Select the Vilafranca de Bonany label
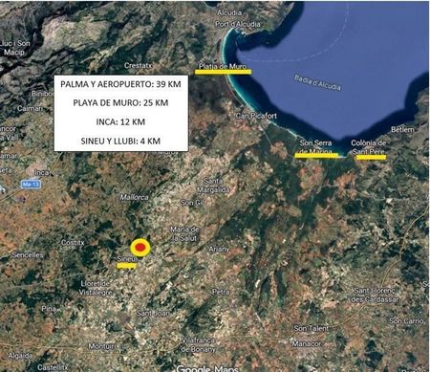The width and height of the screenshot is (430, 372). (x=198, y=344)
